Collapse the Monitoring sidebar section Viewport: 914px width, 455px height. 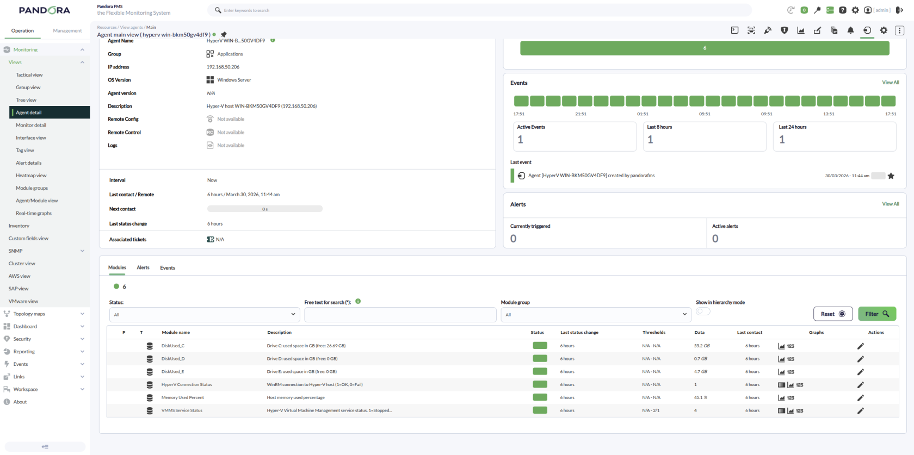(44, 49)
